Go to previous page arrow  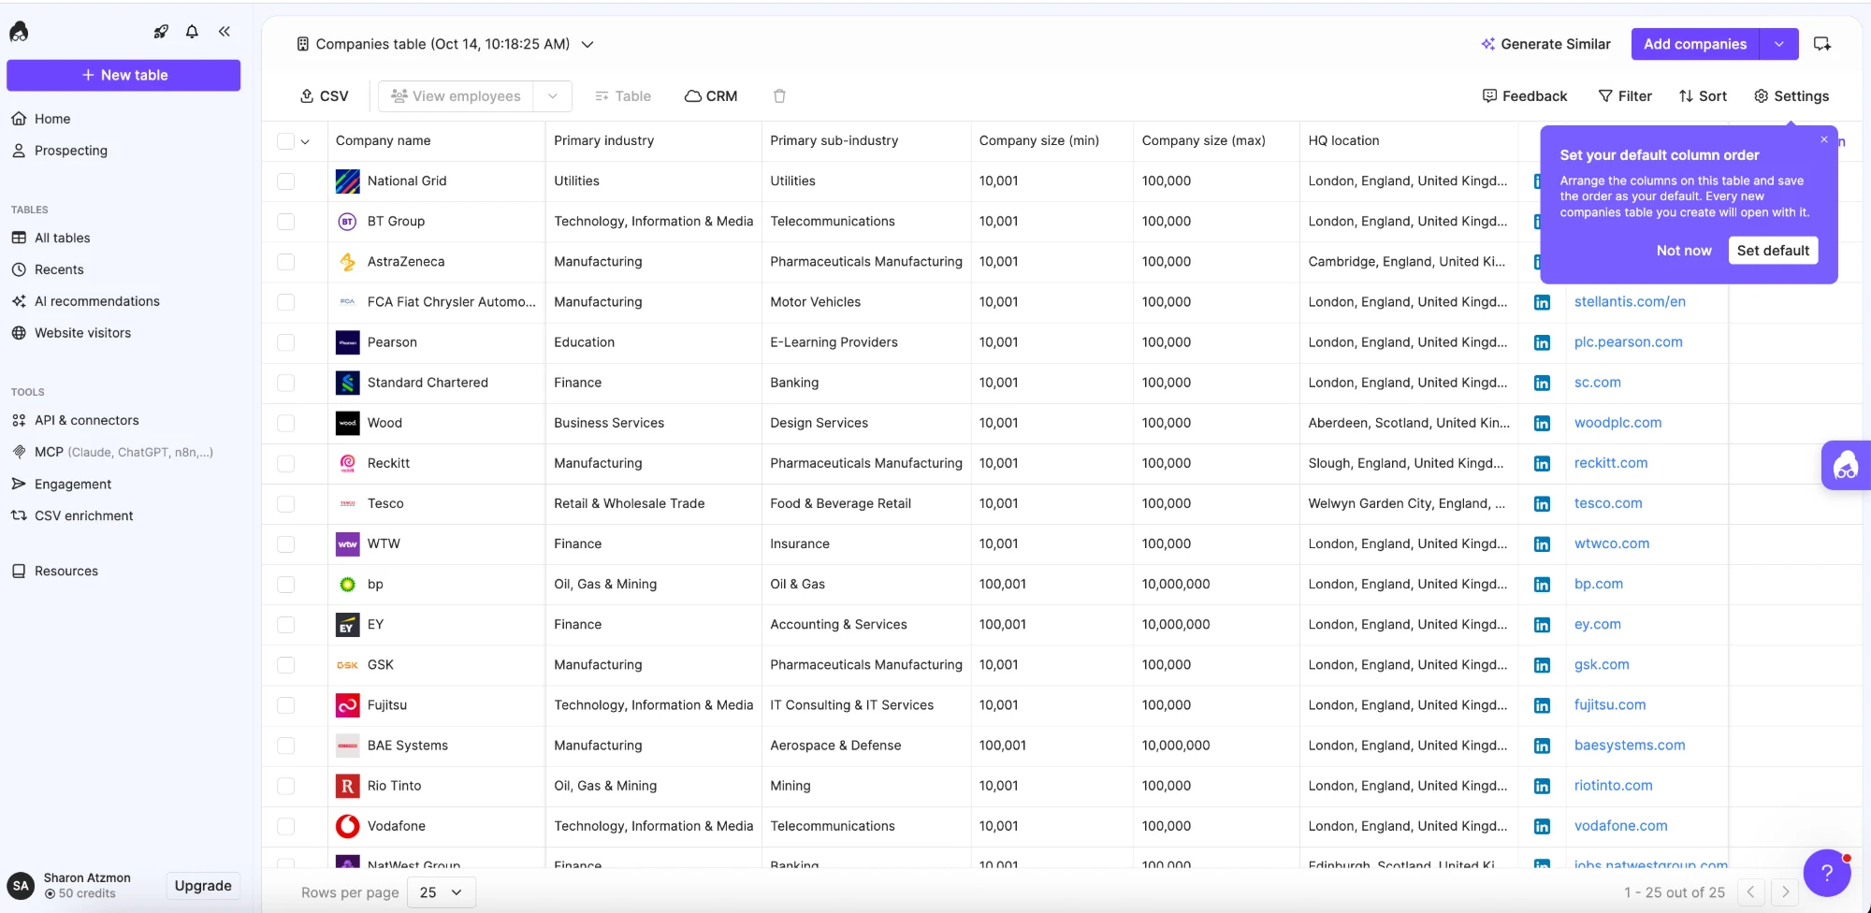click(x=1751, y=892)
